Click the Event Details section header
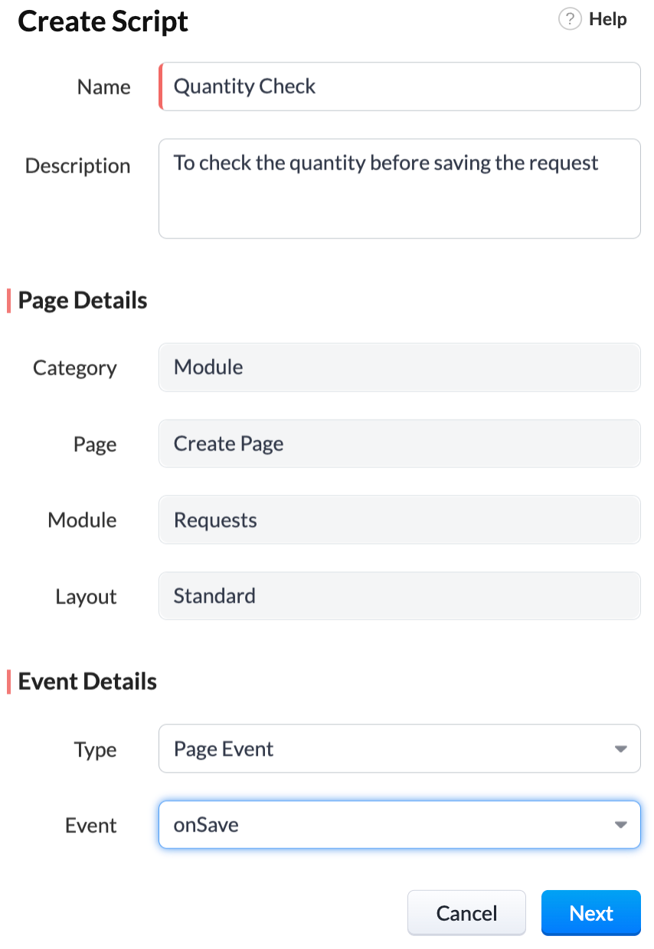 point(84,681)
